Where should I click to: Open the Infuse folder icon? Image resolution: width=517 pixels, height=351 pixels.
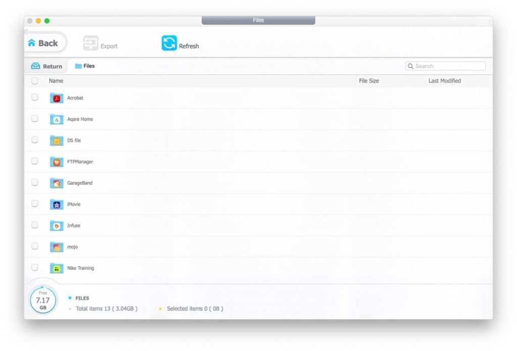coord(57,226)
